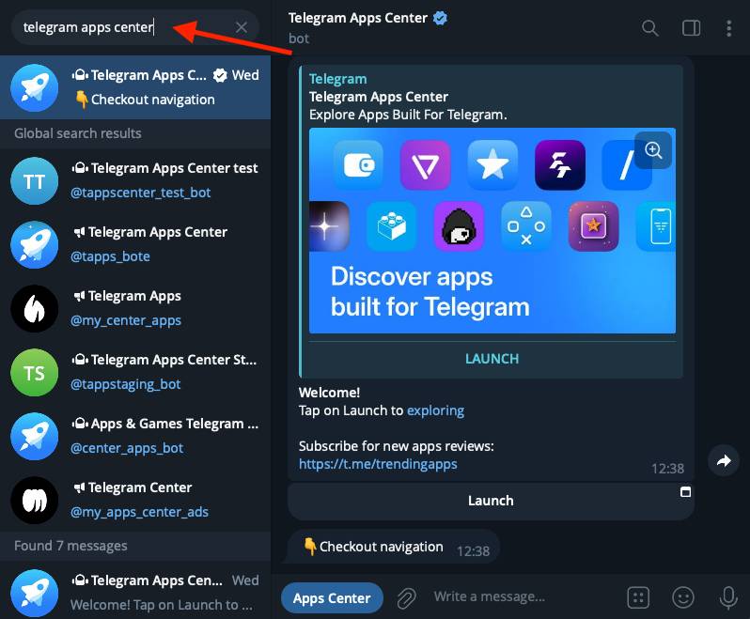Screen dimensions: 750x619
Task: Start voice recording with microphone icon
Action: pyautogui.click(x=728, y=597)
